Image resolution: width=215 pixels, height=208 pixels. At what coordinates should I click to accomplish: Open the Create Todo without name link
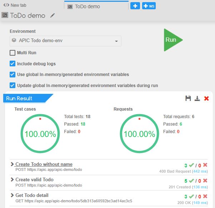(44, 164)
